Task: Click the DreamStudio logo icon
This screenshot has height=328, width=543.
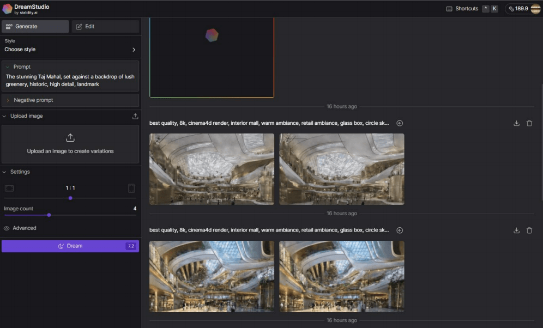Action: [x=7, y=9]
